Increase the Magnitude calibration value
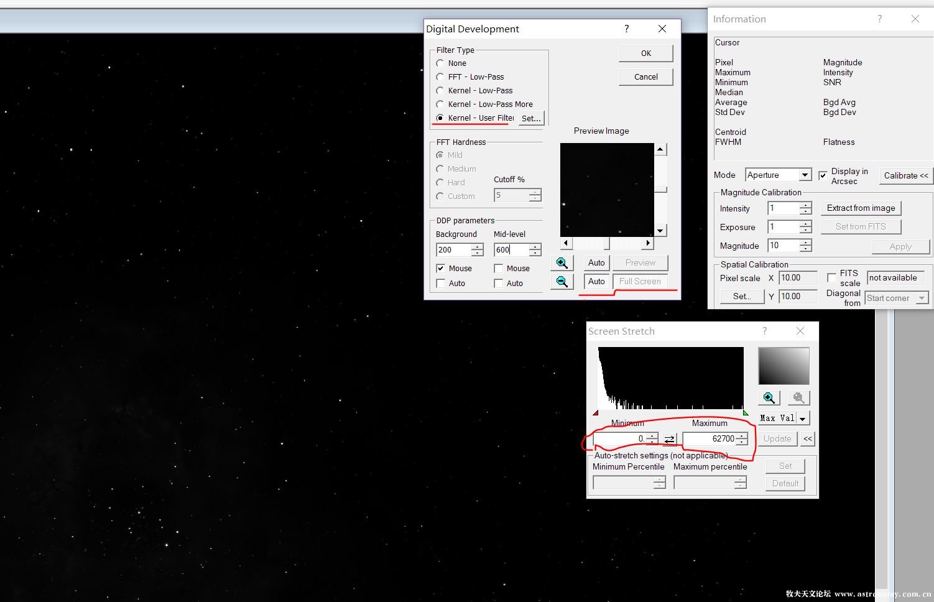 coord(806,243)
